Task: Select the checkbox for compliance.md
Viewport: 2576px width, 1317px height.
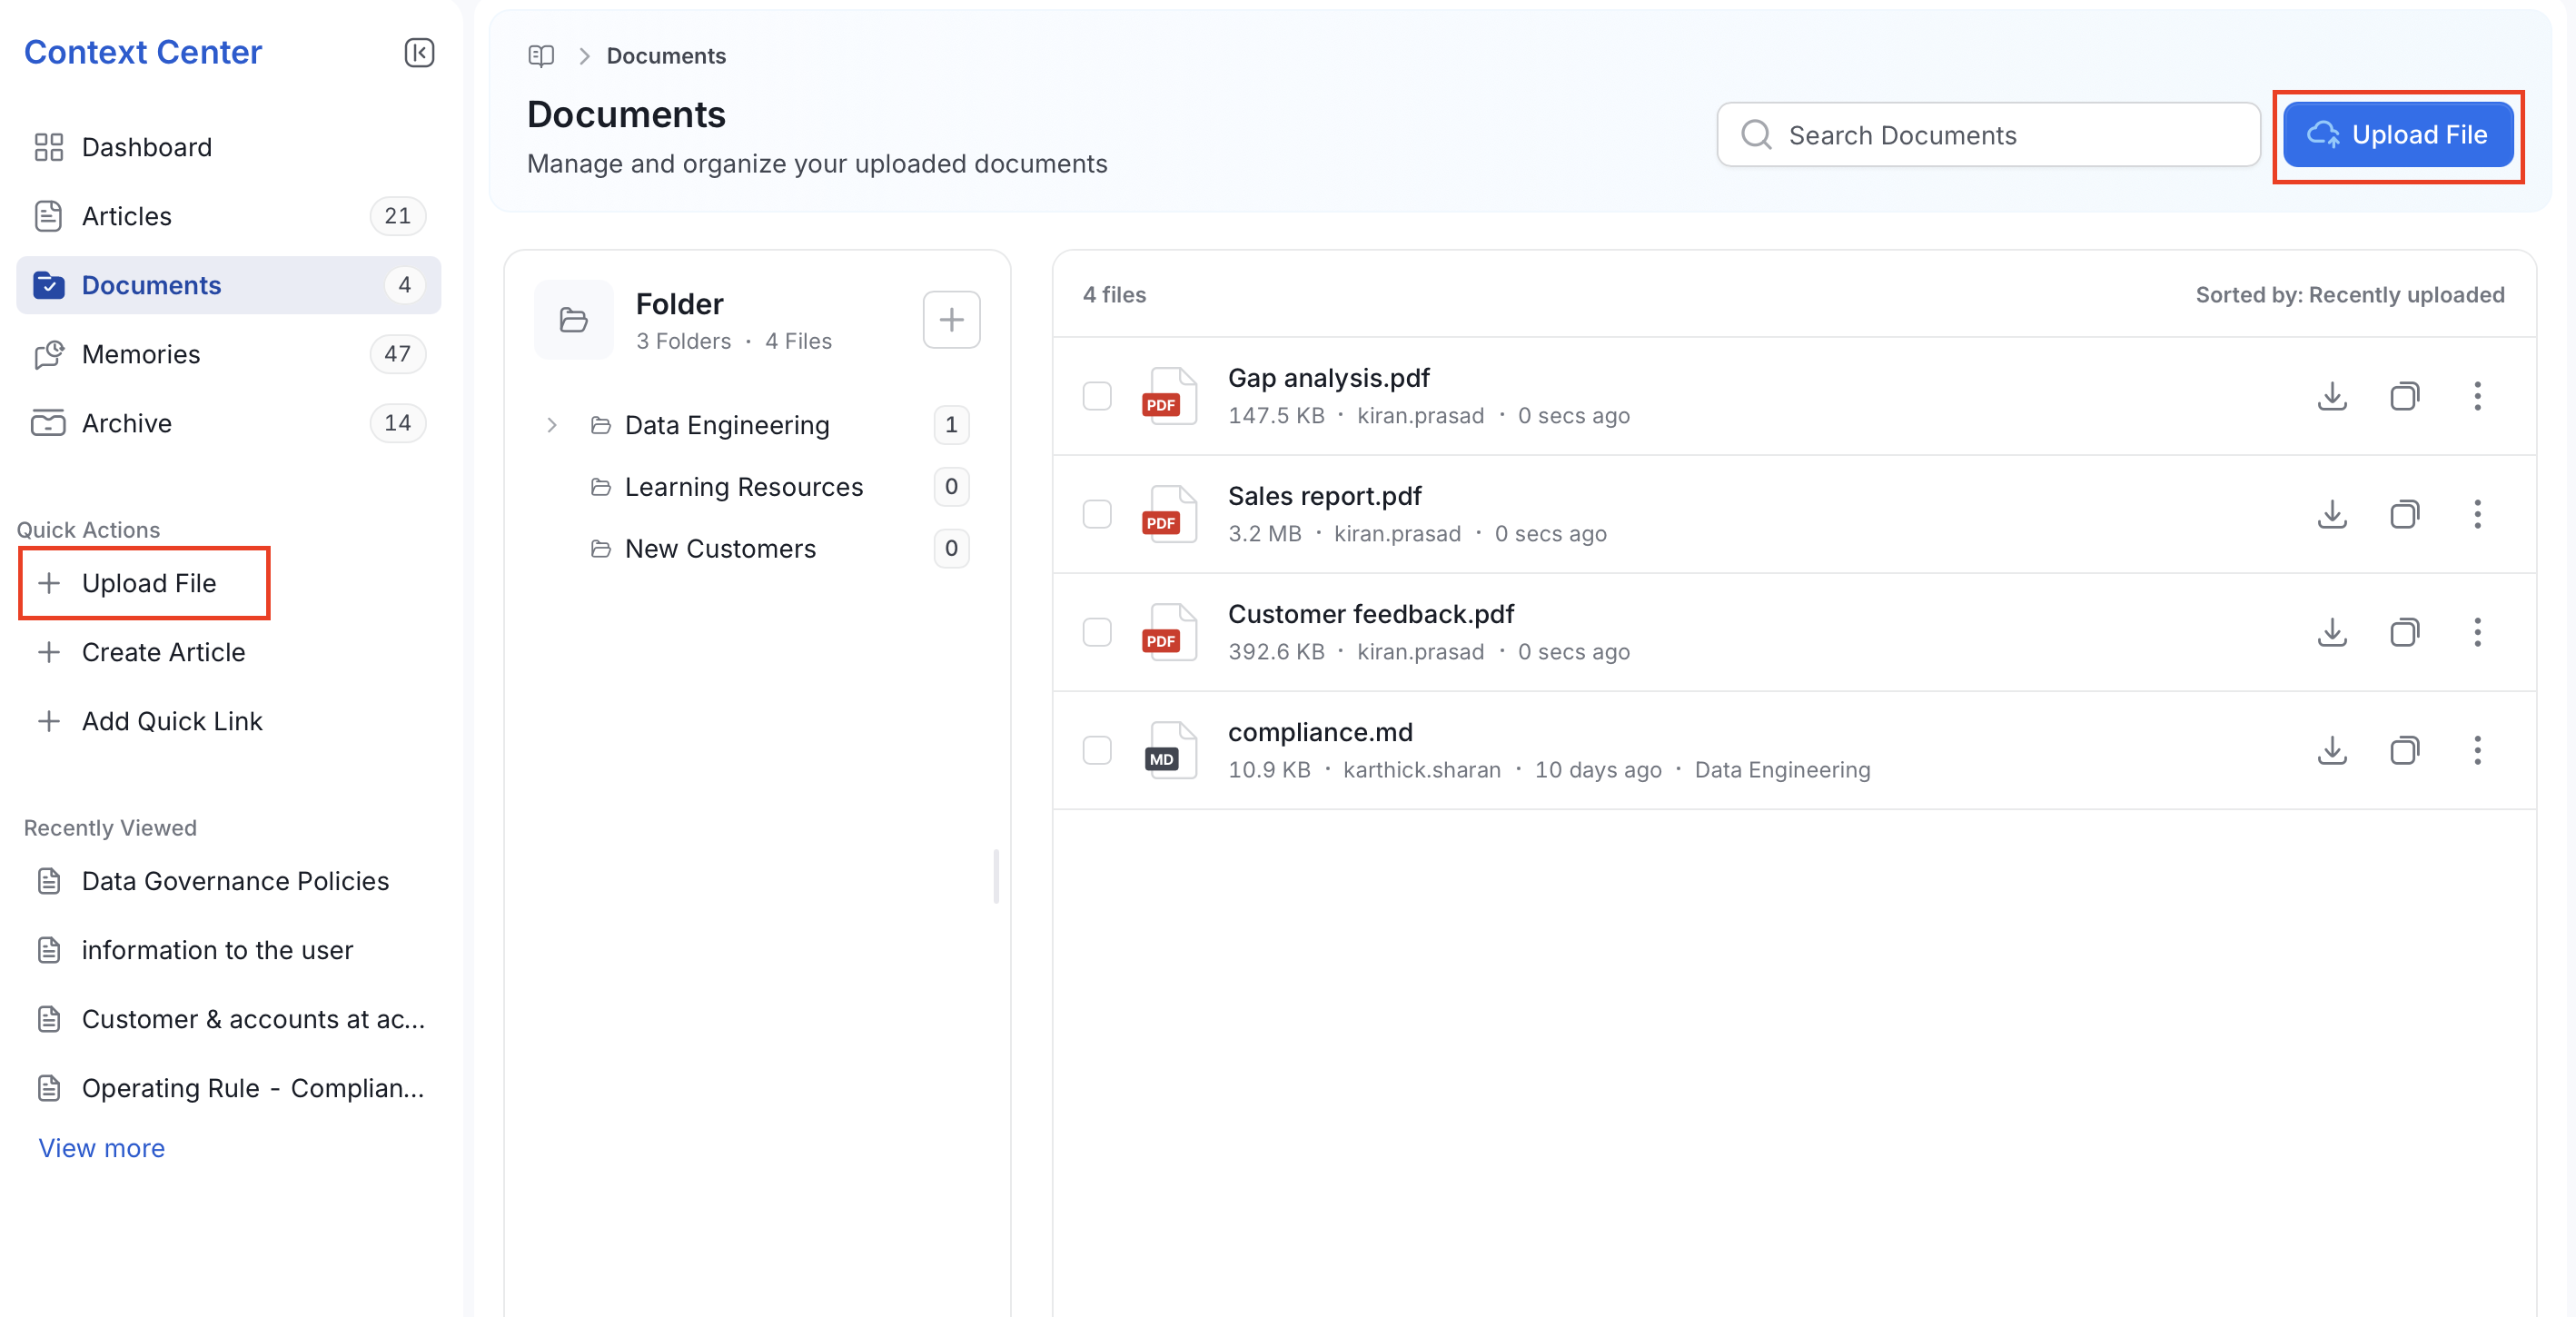Action: click(x=1097, y=750)
